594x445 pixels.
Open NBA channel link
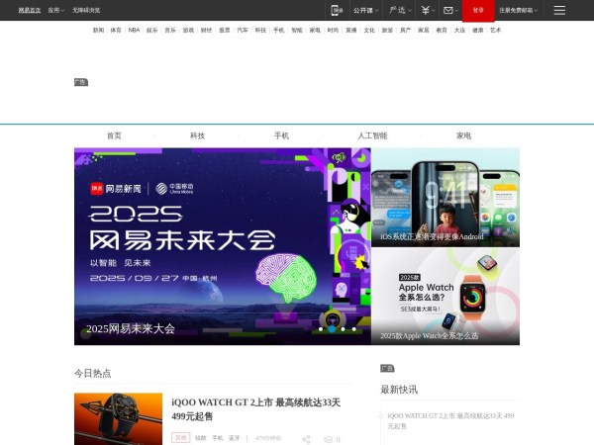134,30
